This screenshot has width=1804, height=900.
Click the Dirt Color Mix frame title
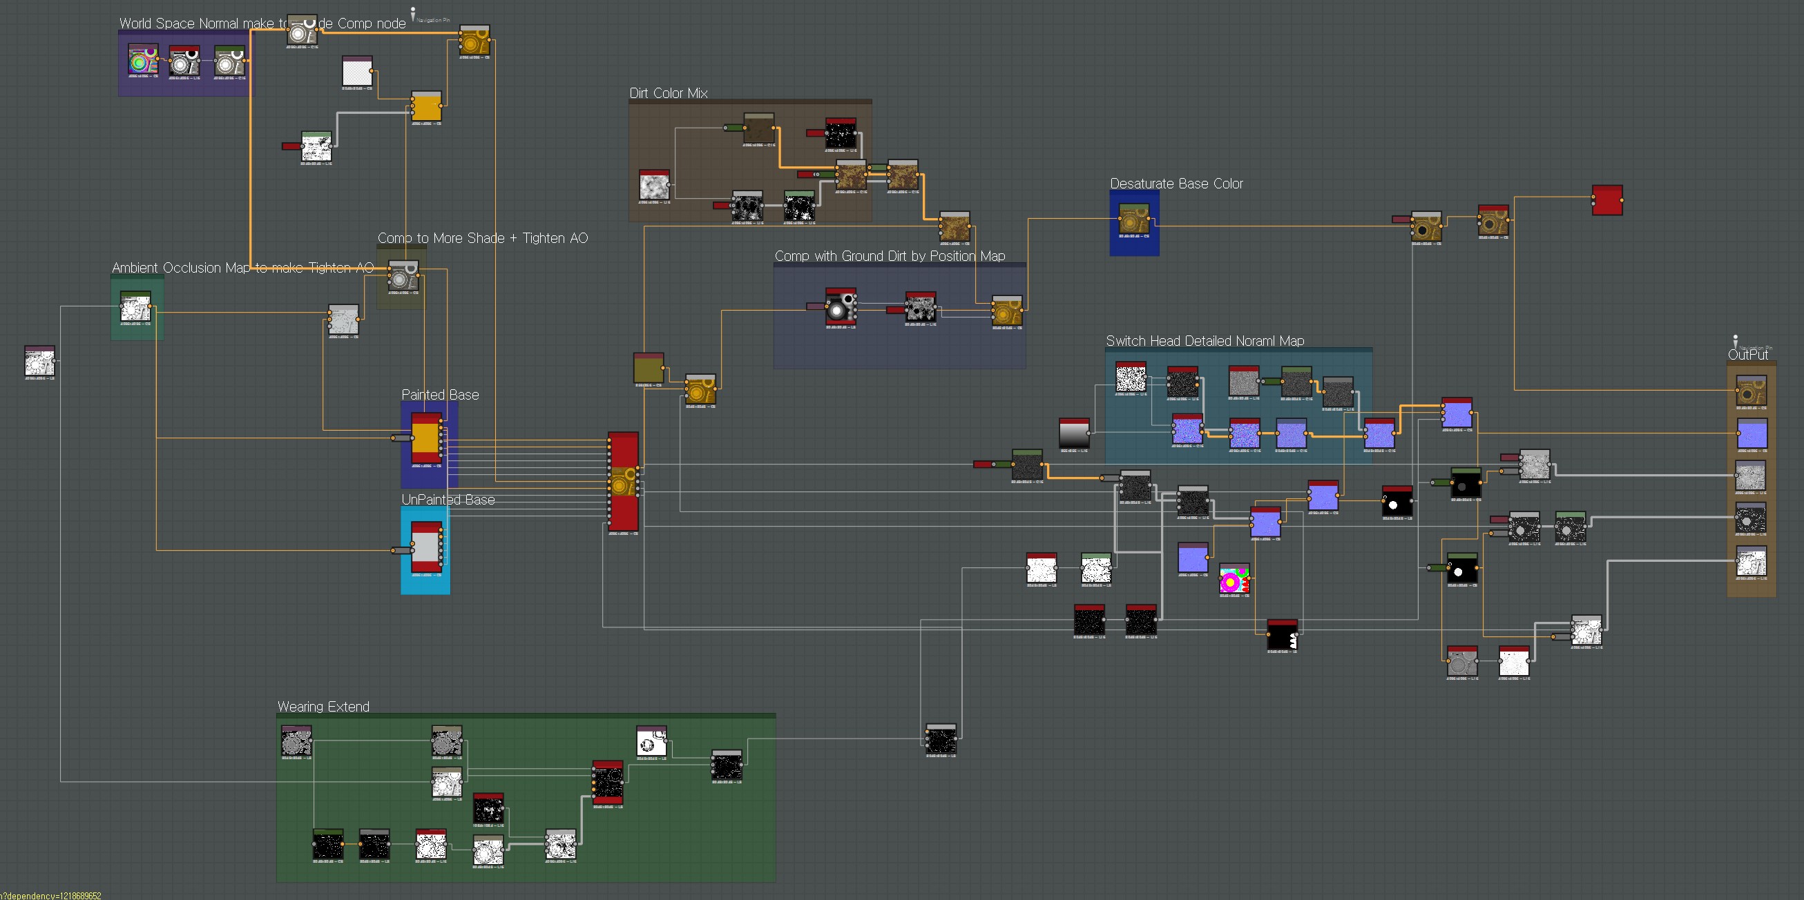(x=668, y=93)
